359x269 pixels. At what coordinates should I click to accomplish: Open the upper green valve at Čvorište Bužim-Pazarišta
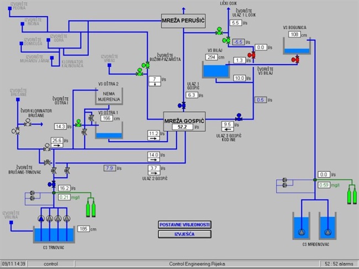coord(146,66)
